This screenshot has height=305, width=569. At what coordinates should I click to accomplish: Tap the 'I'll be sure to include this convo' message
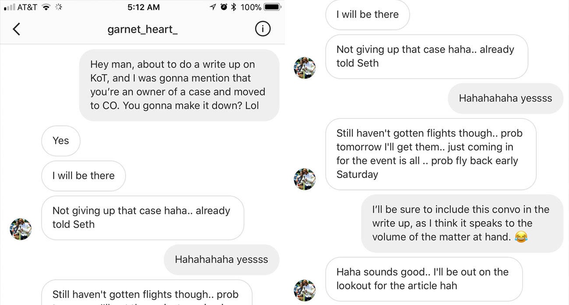pyautogui.click(x=461, y=223)
